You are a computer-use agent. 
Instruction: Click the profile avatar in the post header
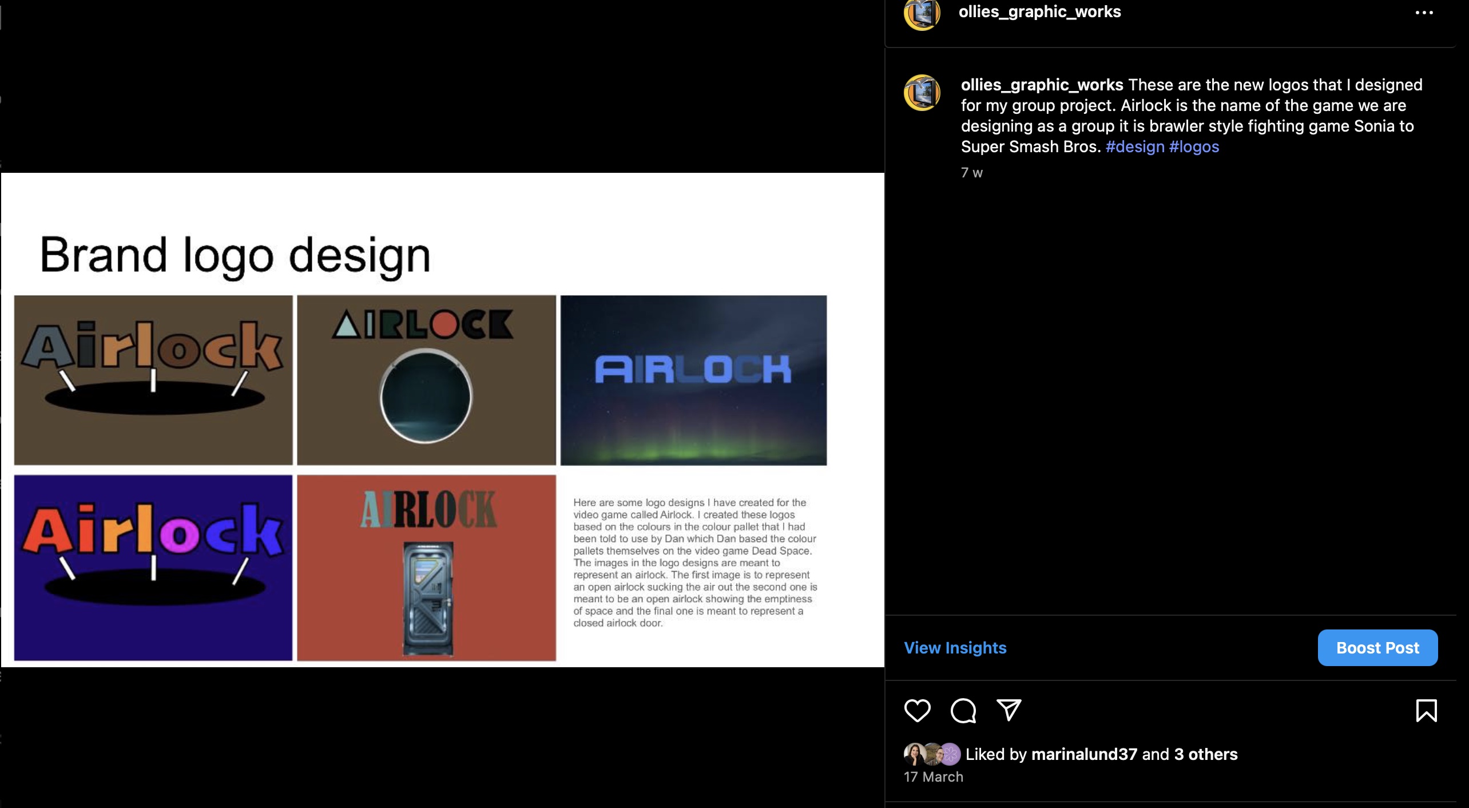click(x=922, y=14)
